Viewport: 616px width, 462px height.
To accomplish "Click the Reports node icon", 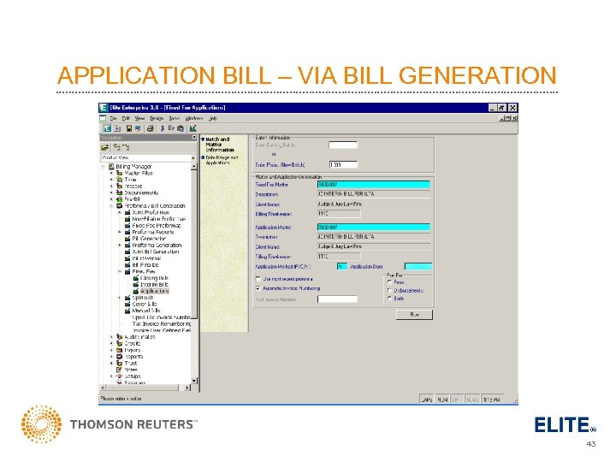I will tap(120, 357).
